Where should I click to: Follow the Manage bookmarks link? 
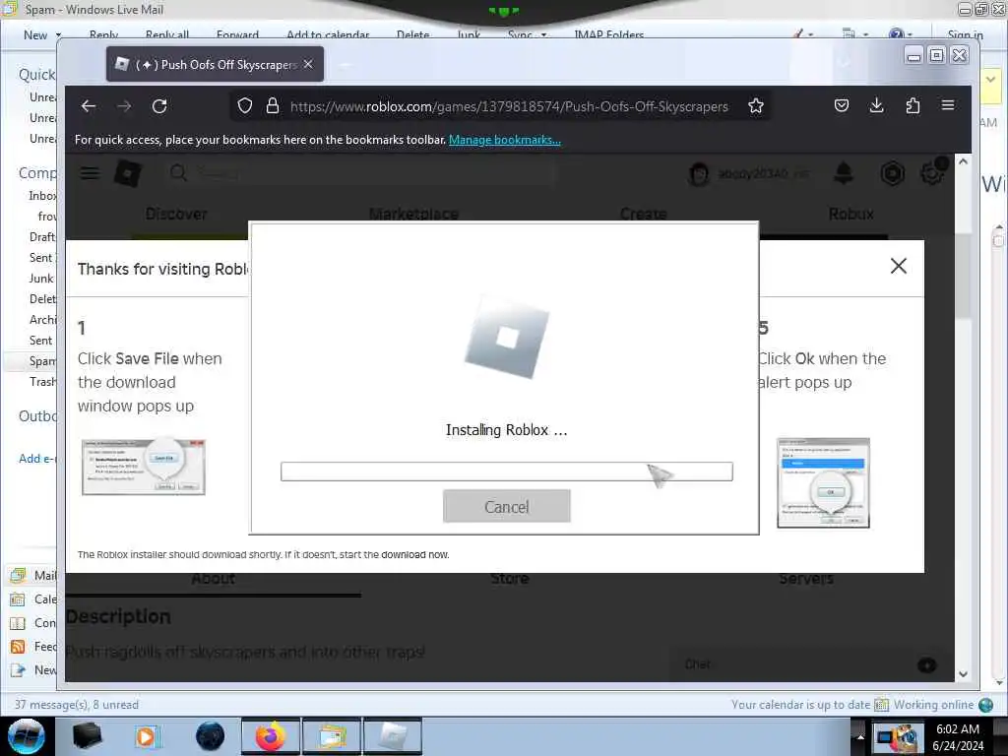[505, 140]
